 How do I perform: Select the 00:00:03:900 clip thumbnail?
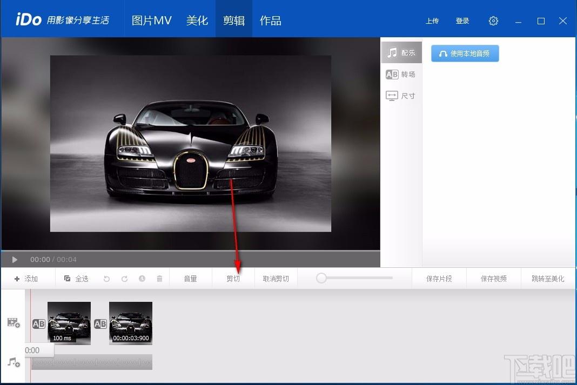131,323
